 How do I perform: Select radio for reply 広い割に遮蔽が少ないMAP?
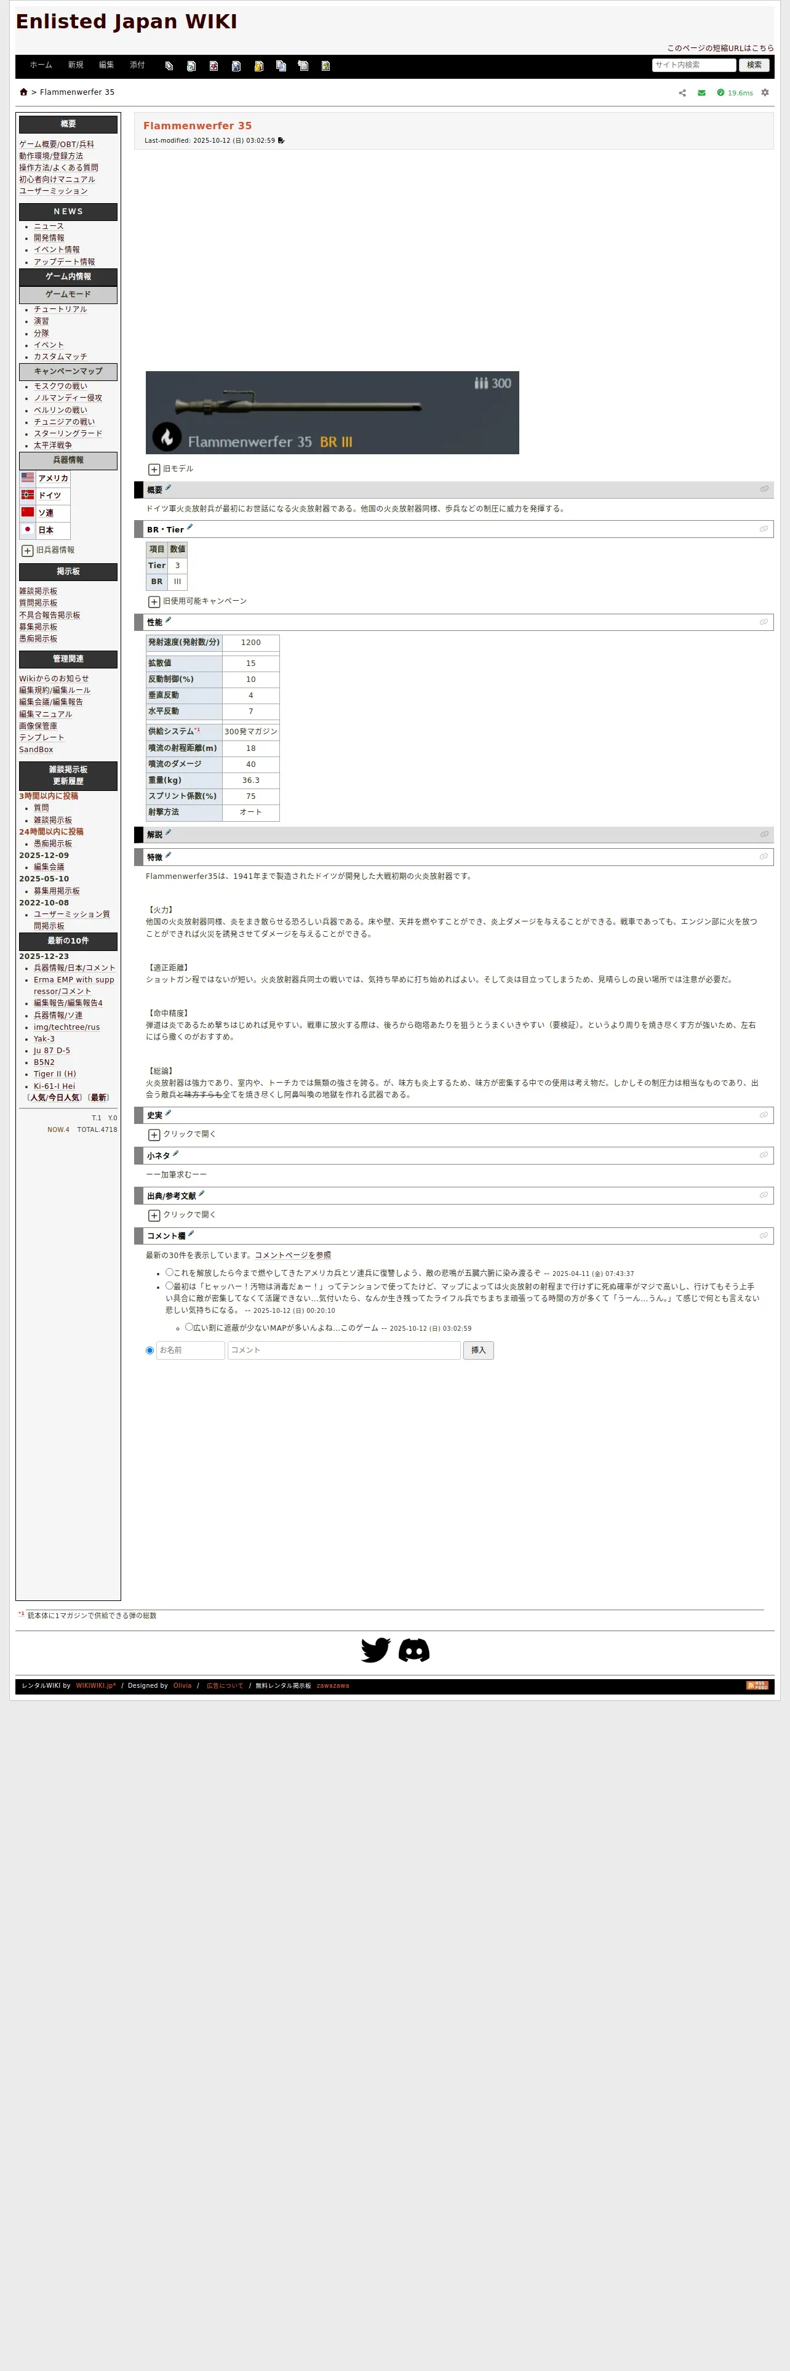click(x=188, y=1327)
